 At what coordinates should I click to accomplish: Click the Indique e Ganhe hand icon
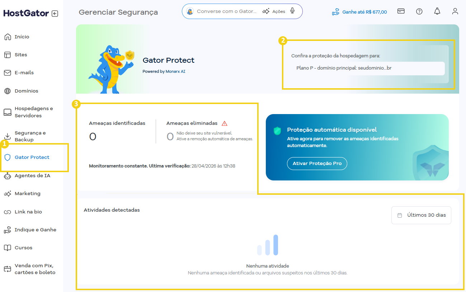coord(8,230)
